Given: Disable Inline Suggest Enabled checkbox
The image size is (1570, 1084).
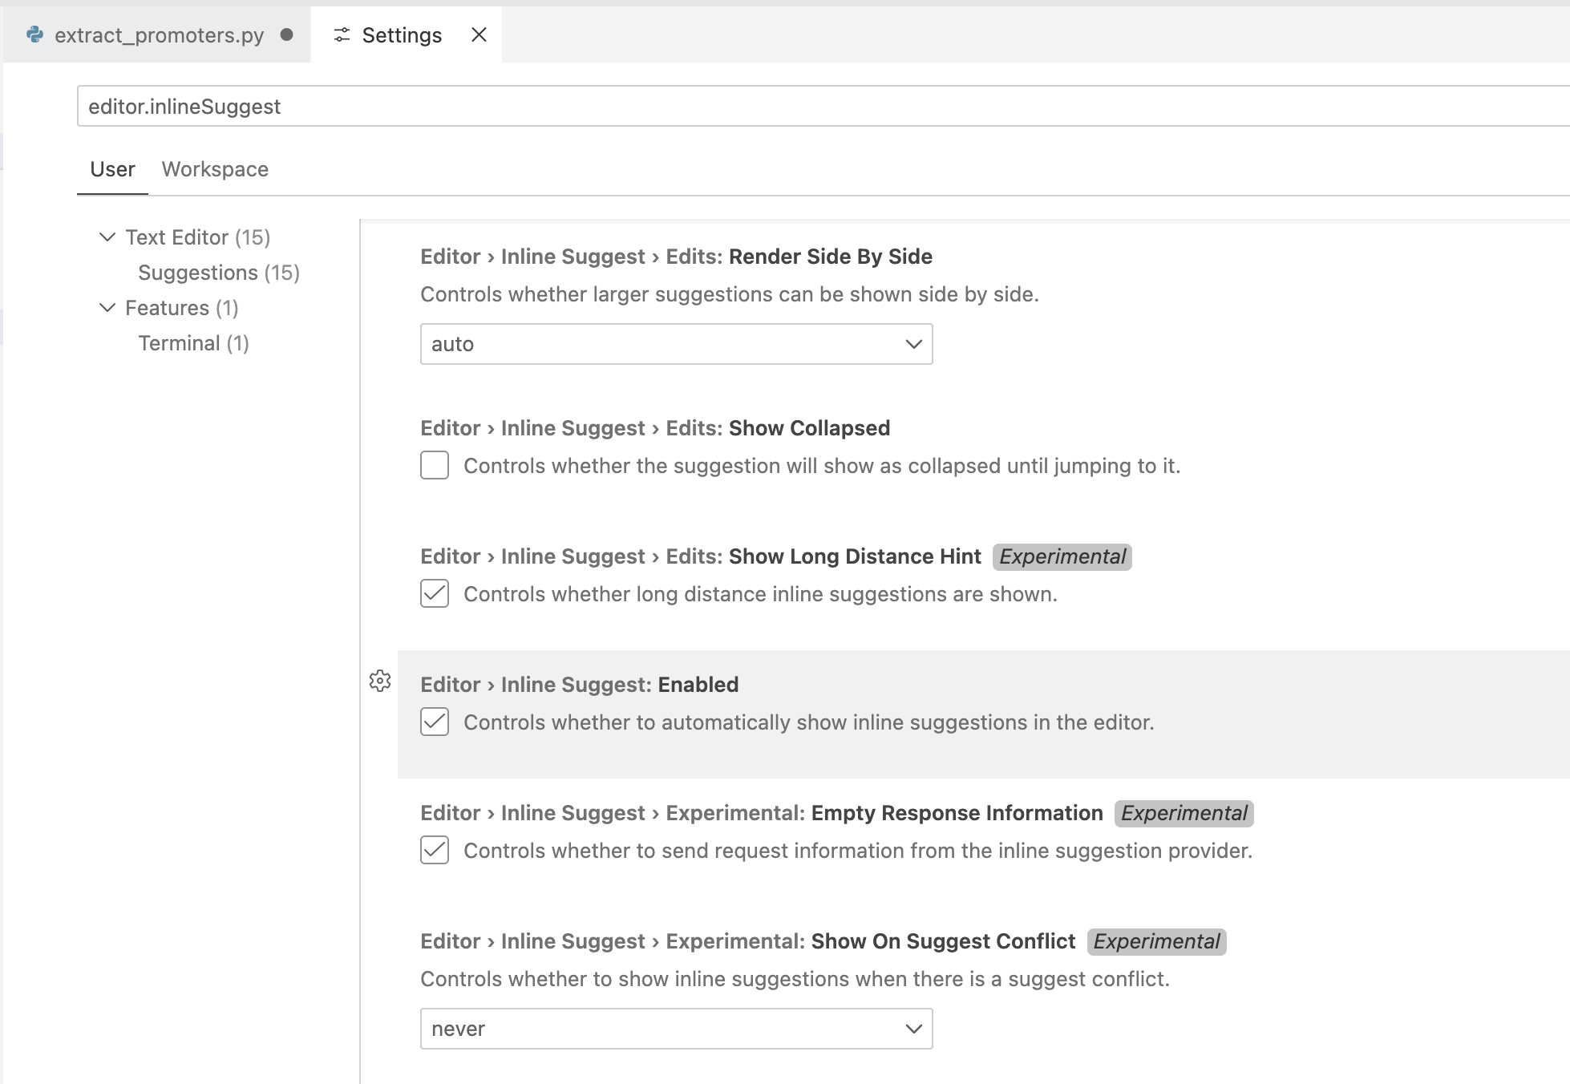Looking at the screenshot, I should pyautogui.click(x=435, y=722).
